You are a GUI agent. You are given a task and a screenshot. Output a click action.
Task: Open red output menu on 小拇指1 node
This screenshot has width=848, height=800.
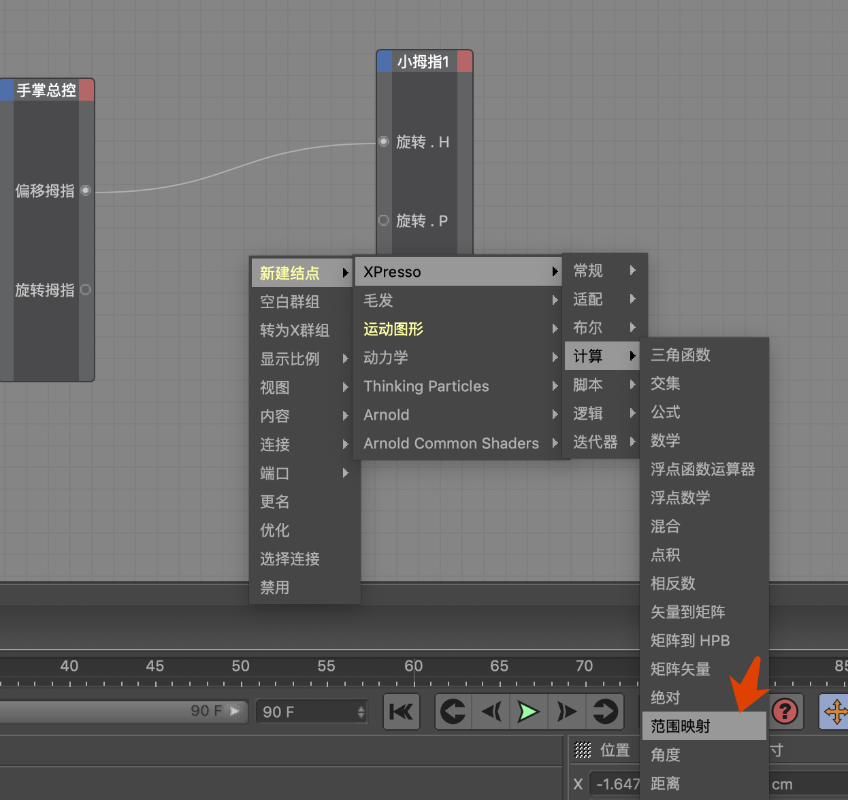(465, 61)
